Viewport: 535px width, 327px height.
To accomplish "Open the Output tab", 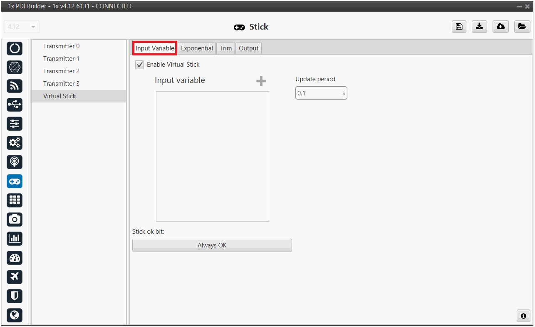I will click(248, 48).
